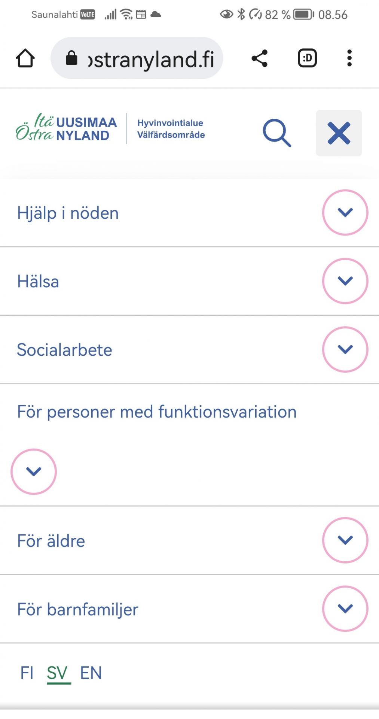The image size is (379, 719).
Task: Tap the share icon in browser toolbar
Action: tap(260, 58)
